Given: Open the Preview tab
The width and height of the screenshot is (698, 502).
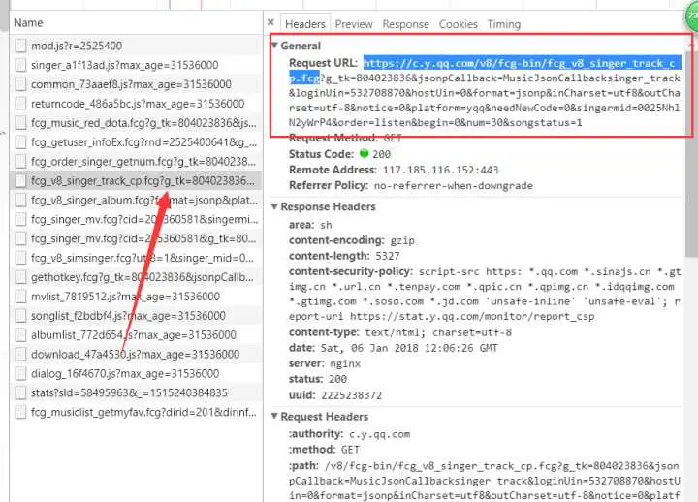Looking at the screenshot, I should [x=354, y=24].
